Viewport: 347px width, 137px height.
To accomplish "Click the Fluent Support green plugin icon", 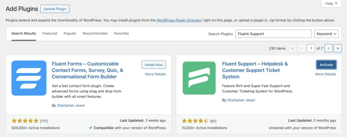I will pos(199,78).
